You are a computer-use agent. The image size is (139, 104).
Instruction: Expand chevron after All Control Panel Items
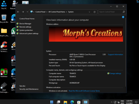67,12
